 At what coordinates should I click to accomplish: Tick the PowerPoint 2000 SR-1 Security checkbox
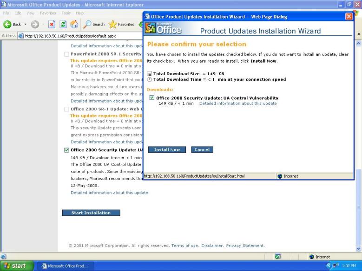tap(66, 54)
